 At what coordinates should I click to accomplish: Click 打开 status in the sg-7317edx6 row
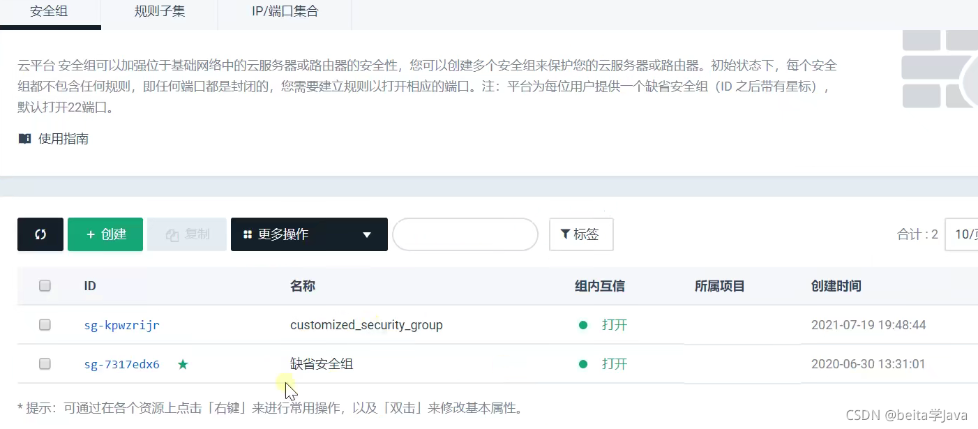click(x=615, y=364)
